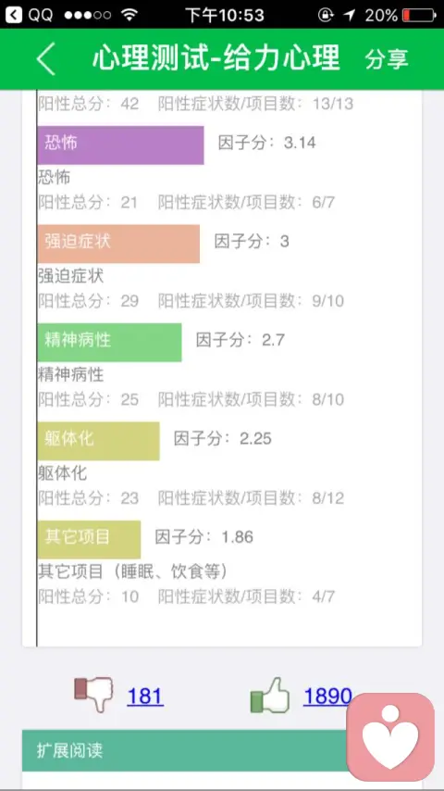This screenshot has width=444, height=791.
Task: Tap the Wi-Fi icon in status bar
Action: tap(130, 14)
